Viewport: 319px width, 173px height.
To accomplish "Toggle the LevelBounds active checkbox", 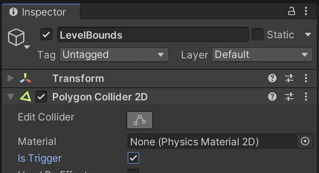I will click(46, 34).
